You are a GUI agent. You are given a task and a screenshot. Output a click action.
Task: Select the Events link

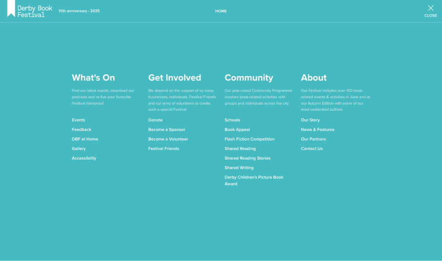pos(78,120)
